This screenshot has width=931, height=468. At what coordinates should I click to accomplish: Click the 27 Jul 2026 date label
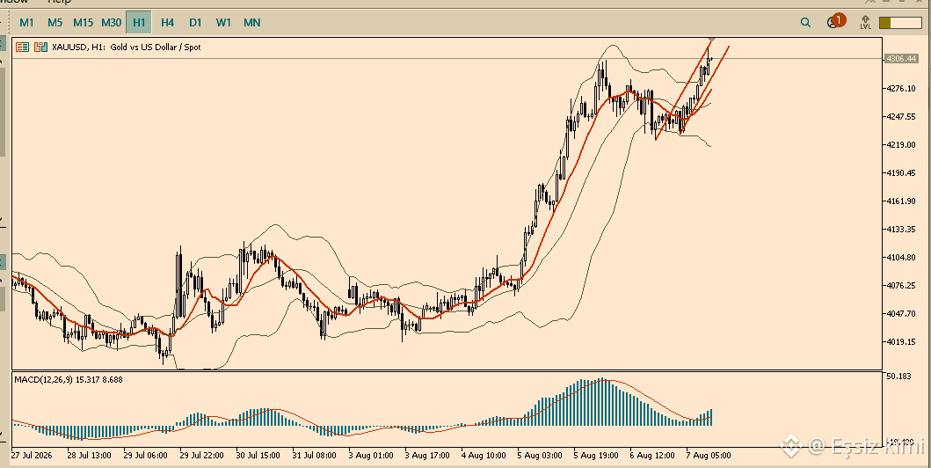[32, 456]
